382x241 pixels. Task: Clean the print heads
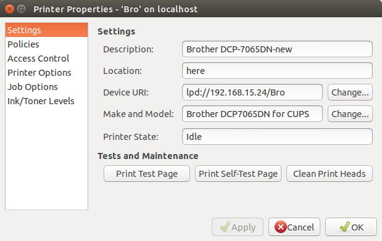point(330,174)
